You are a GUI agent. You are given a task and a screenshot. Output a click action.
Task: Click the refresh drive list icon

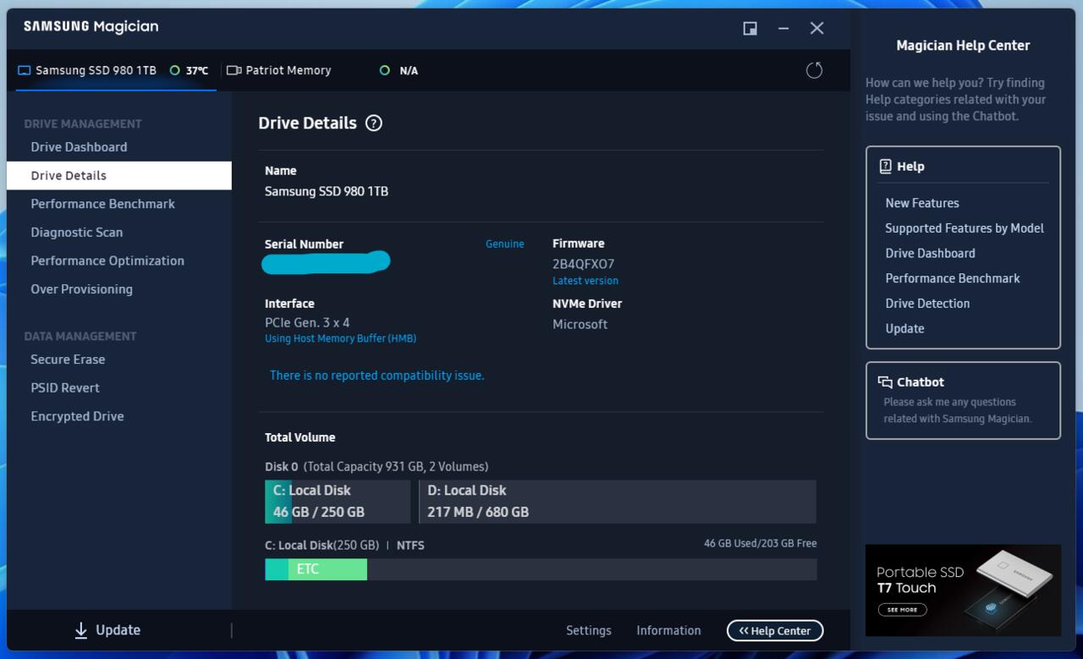tap(814, 70)
